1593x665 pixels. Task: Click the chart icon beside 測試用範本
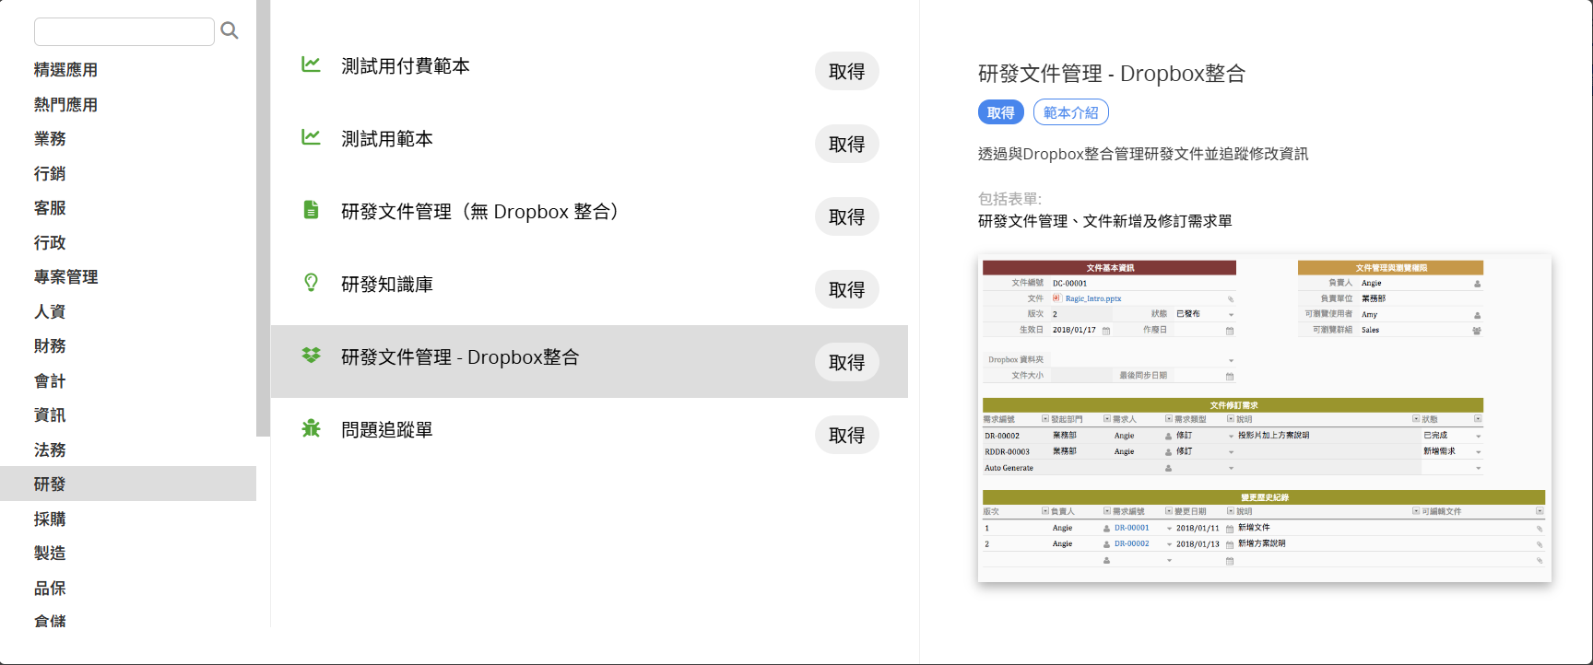[x=312, y=137]
